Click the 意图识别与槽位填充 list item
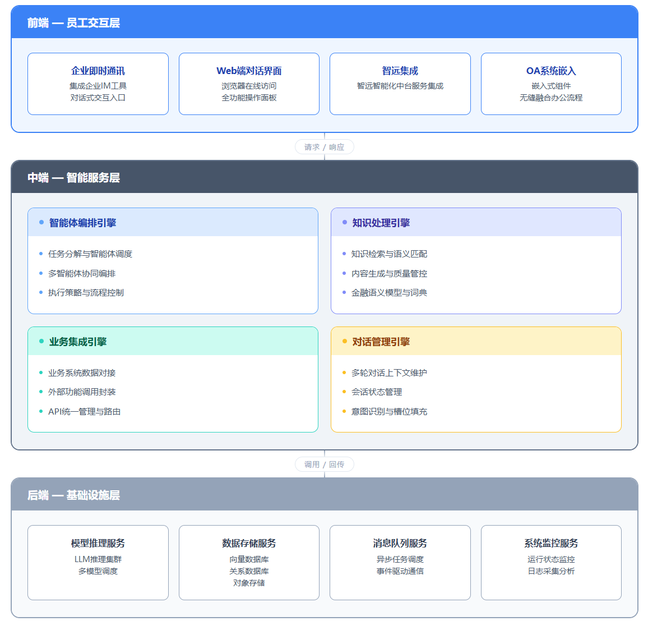Viewport: 648px width, 621px height. point(389,411)
